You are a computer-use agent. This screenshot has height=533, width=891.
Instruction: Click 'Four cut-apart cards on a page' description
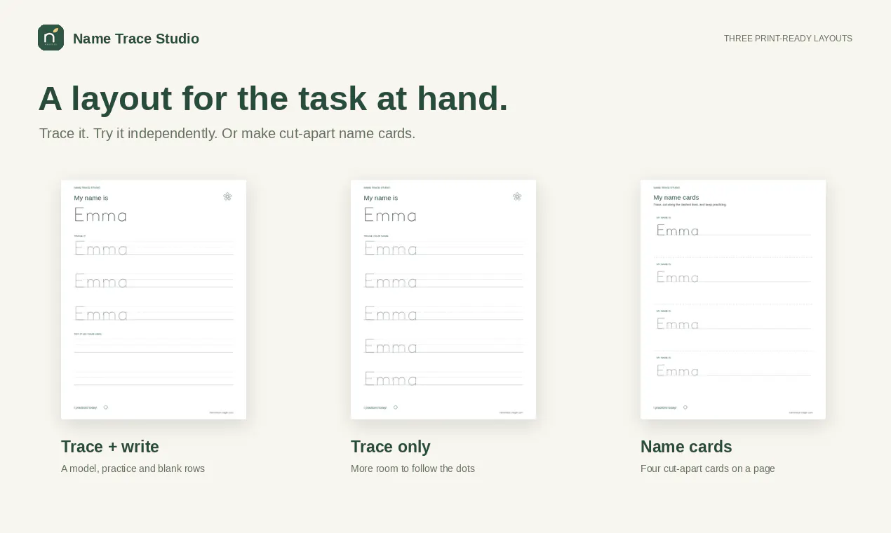pos(708,468)
